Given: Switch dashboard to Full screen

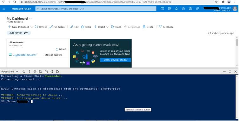Looking at the screenshot, I should click(57, 27).
